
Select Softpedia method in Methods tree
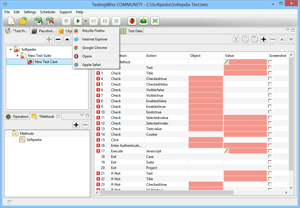pos(34,140)
